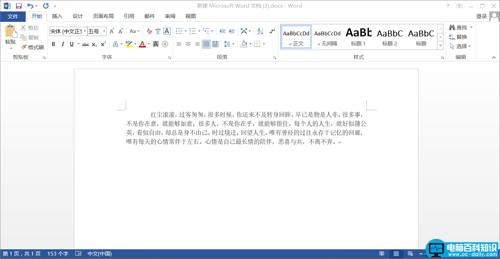This screenshot has height=259, width=500.
Task: Apply paragraph shading paint bucket
Action: coord(243,44)
